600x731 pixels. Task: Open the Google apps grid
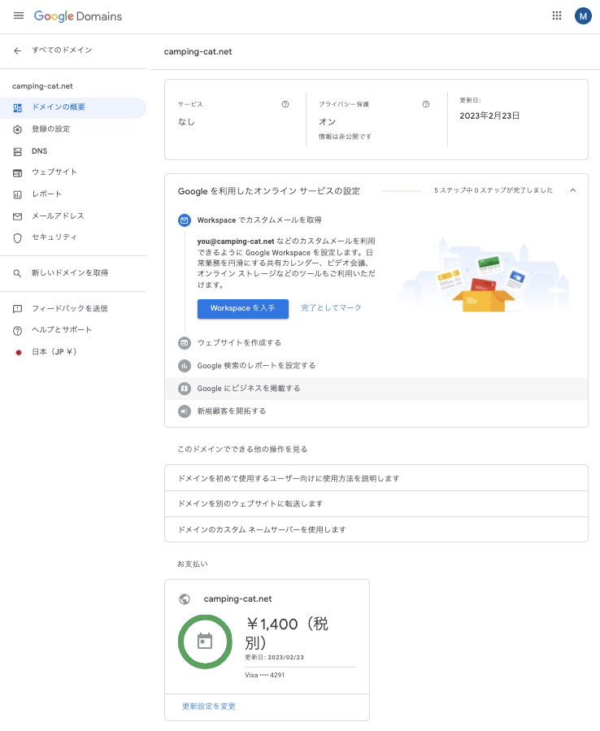557,15
